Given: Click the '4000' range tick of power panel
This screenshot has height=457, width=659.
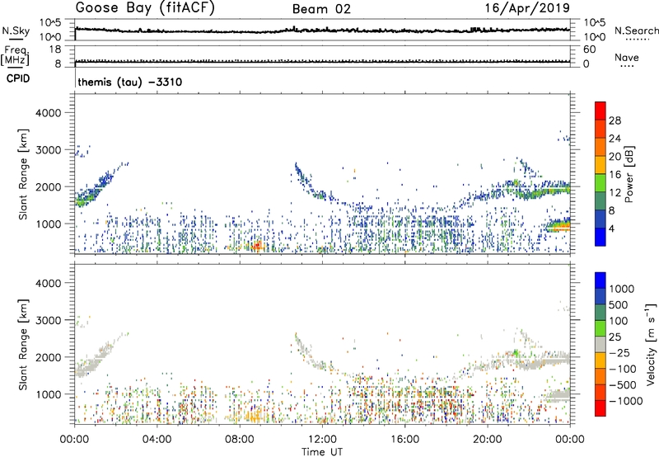Looking at the screenshot, I should [x=48, y=113].
